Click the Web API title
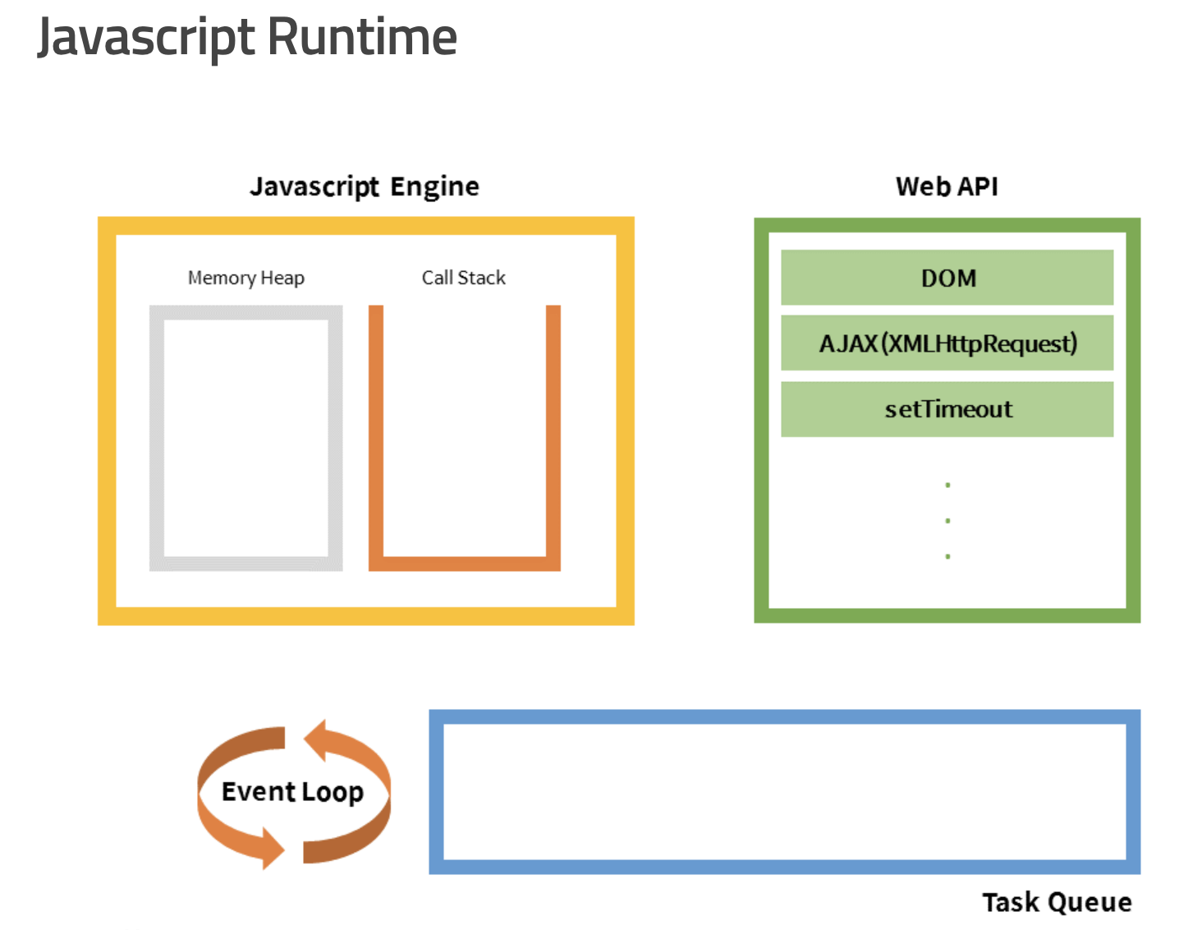The height and width of the screenshot is (930, 1179). point(947,186)
